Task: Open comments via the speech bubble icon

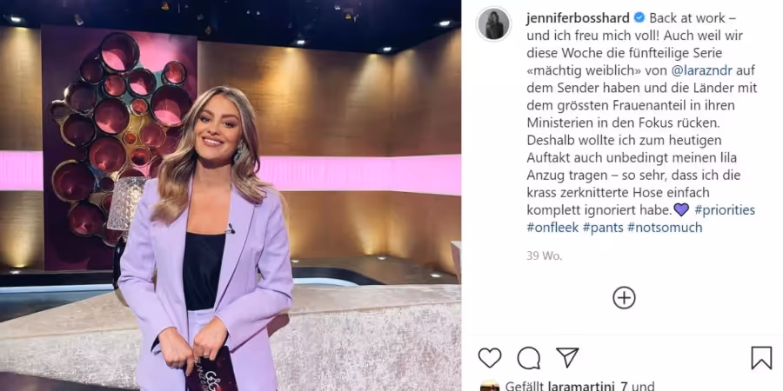Action: (x=529, y=358)
